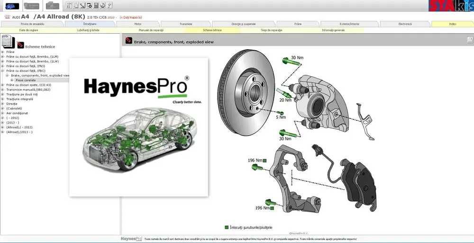
Task: Select Timpi de reparație submenu
Action: point(272,30)
